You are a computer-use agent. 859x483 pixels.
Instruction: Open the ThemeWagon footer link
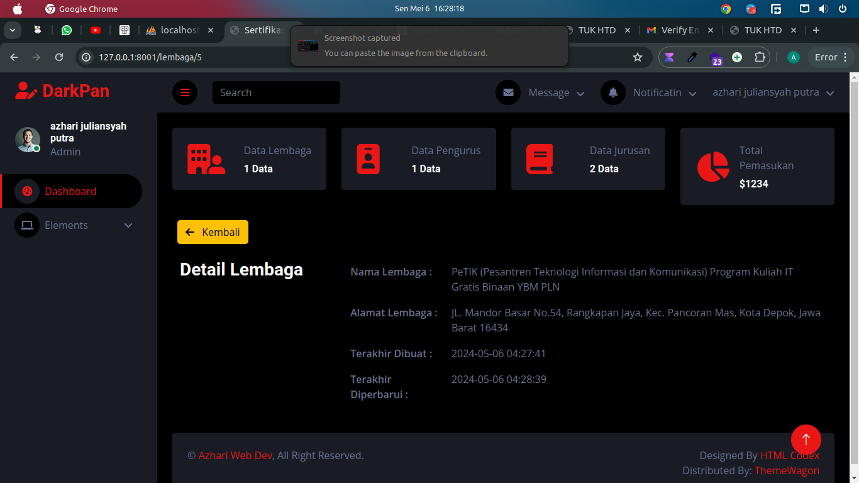[787, 470]
